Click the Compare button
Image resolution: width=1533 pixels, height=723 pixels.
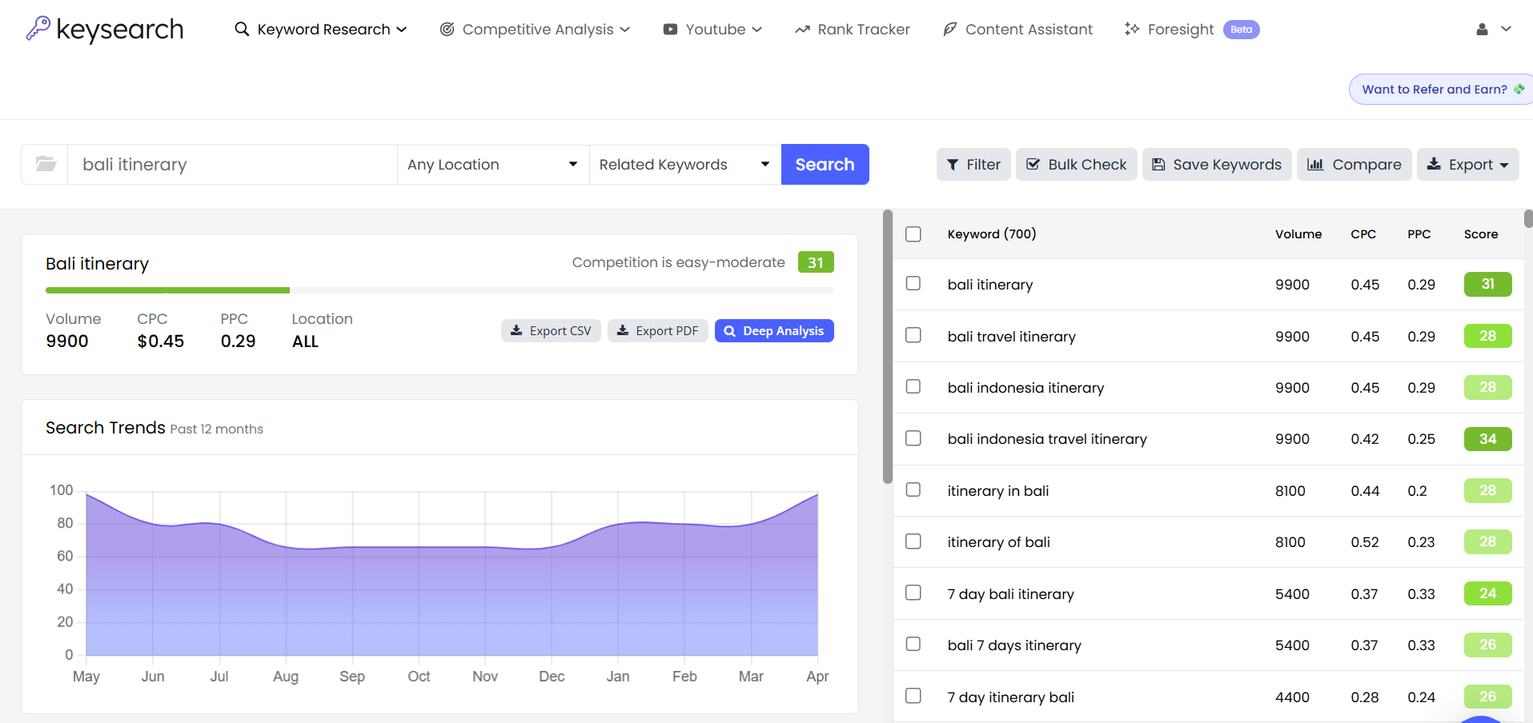click(x=1354, y=164)
